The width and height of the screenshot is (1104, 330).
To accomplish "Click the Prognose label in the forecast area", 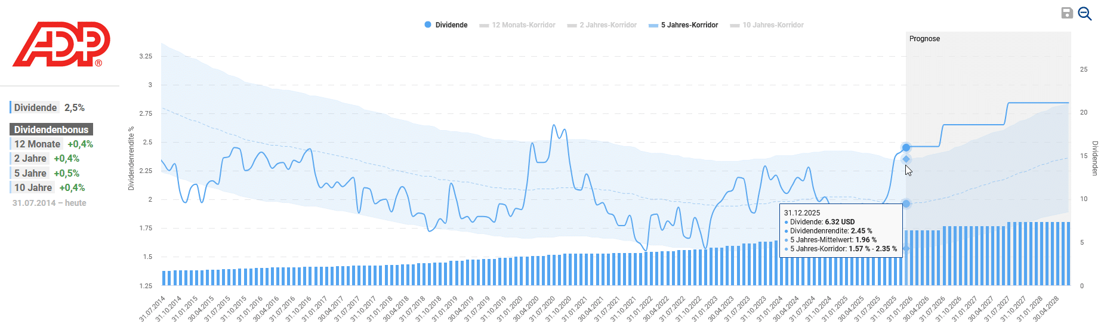I will [x=924, y=39].
